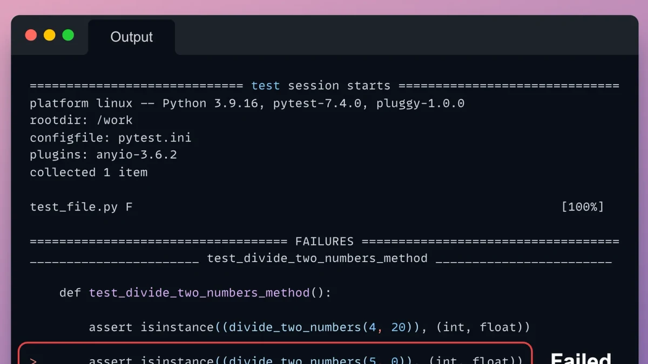Click the 'def test_divide_two_numbers_method():' line
The height and width of the screenshot is (364, 648).
[x=195, y=293]
